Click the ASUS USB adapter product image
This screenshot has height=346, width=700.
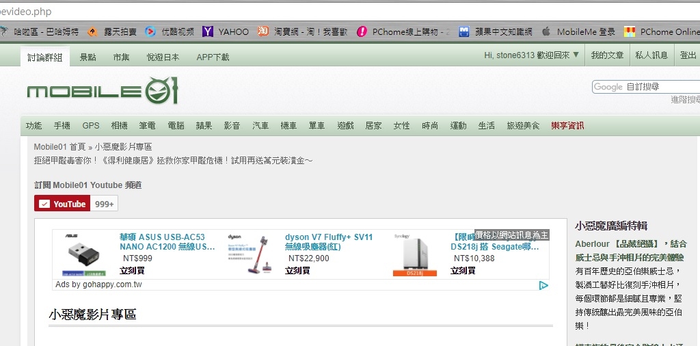point(84,254)
